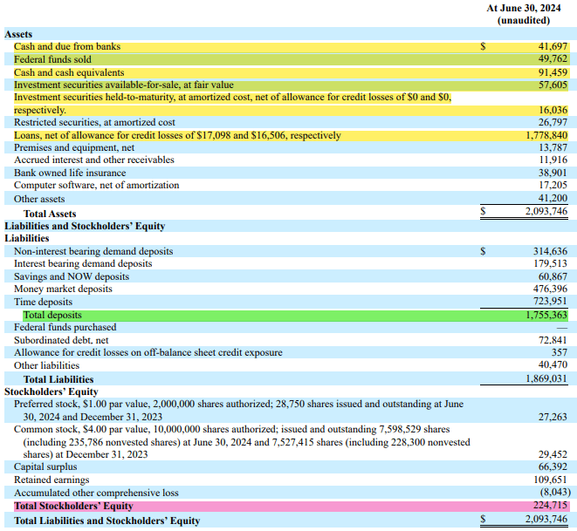Click the available-for-sale securities value 57,605
577x531 pixels.
(548, 85)
